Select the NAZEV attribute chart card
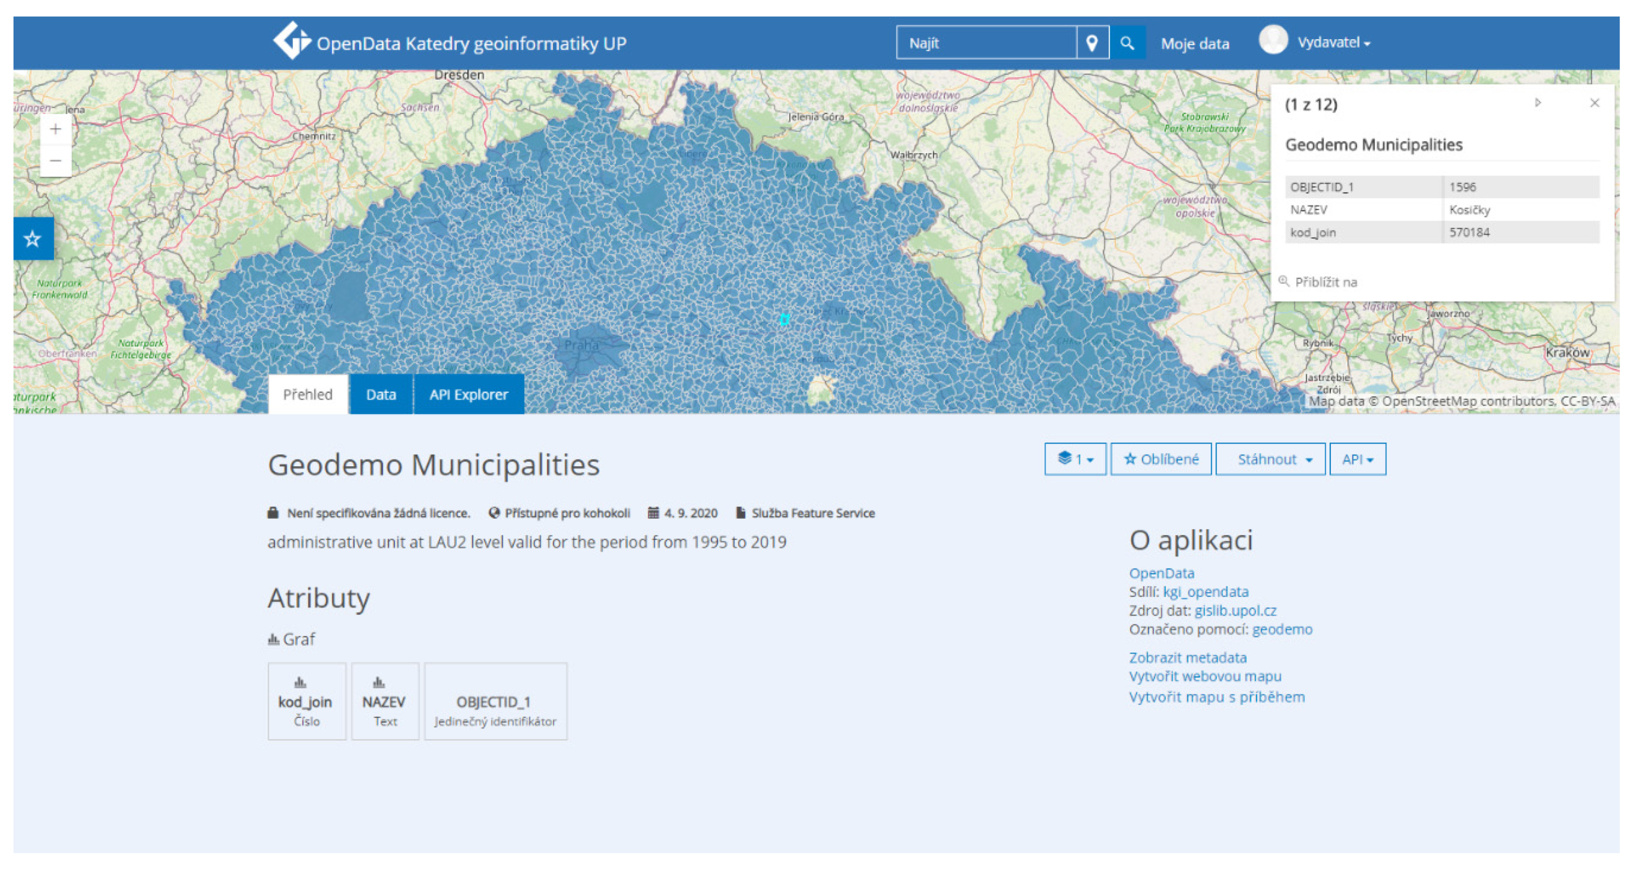 (x=385, y=700)
